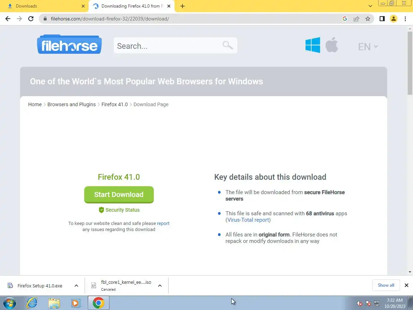The image size is (413, 310).
Task: Open the Chrome three-dot menu
Action: [405, 19]
